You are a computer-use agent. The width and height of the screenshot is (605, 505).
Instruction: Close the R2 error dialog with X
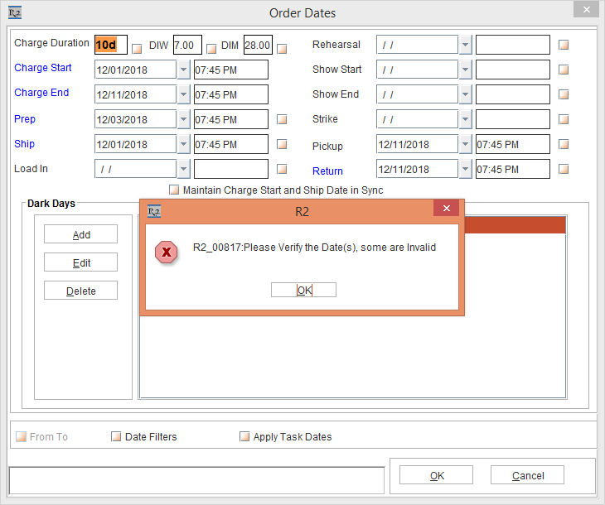click(446, 209)
